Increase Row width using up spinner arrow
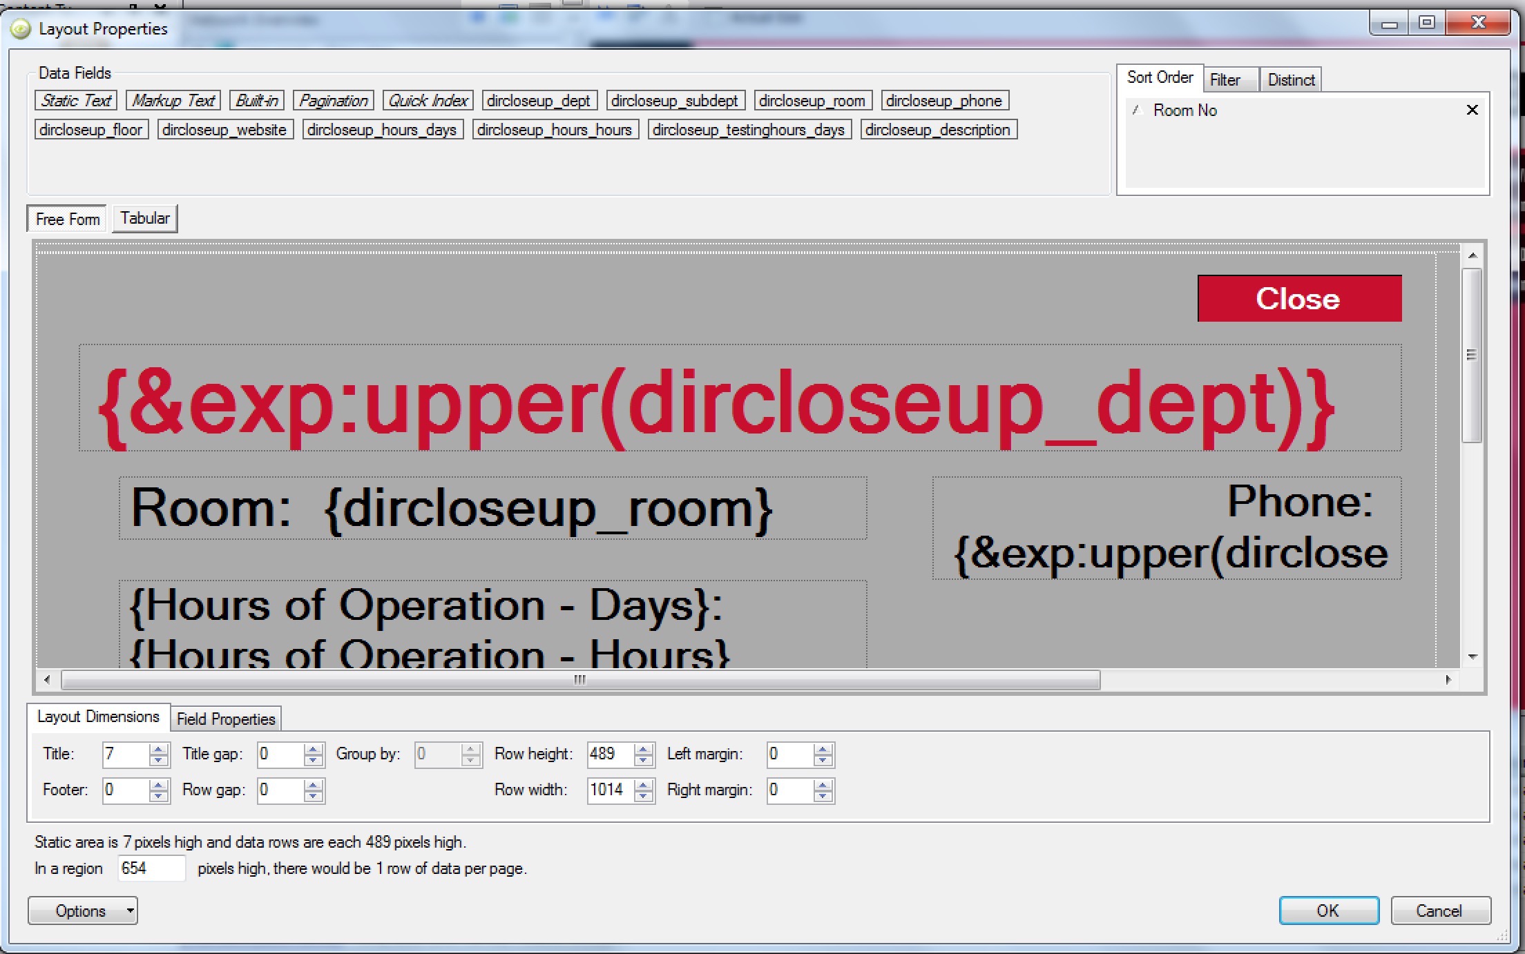The image size is (1525, 954). 644,785
